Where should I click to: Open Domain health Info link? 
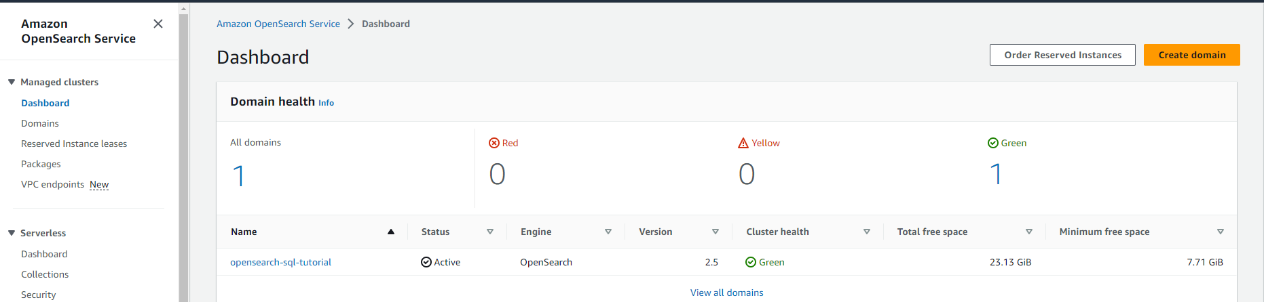click(326, 103)
